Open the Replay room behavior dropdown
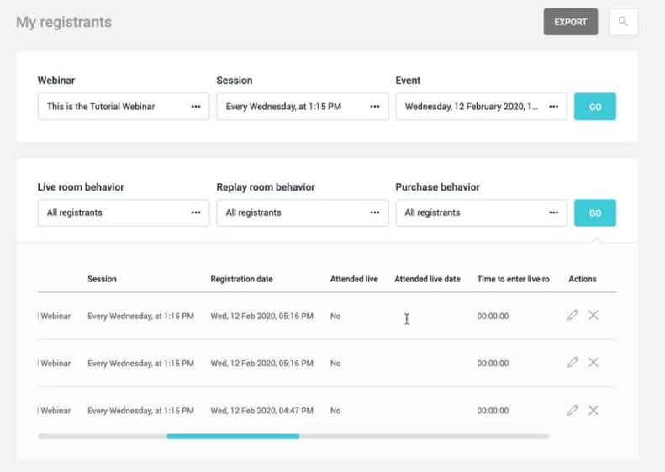 (303, 212)
